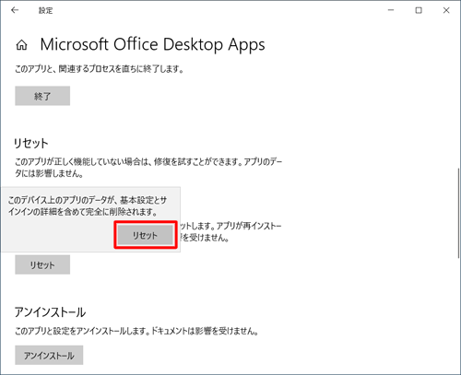Maximize the 設定 window
This screenshot has width=461, height=375.
pyautogui.click(x=419, y=10)
